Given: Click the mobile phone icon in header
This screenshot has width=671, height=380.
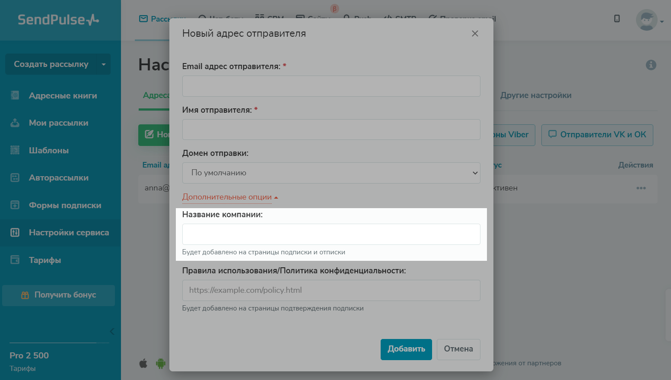Looking at the screenshot, I should tap(617, 19).
